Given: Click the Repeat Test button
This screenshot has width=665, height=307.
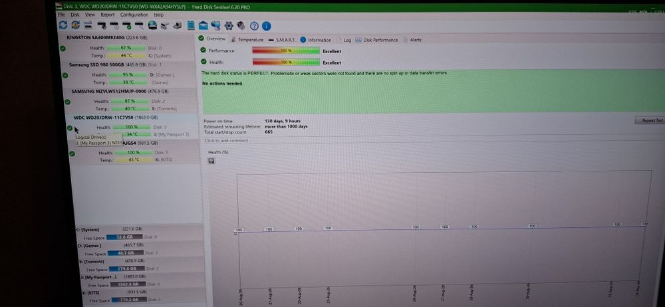Looking at the screenshot, I should [x=649, y=120].
